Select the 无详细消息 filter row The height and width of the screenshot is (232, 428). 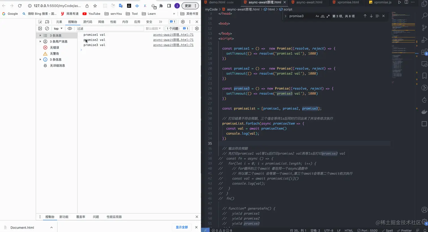pyautogui.click(x=57, y=65)
